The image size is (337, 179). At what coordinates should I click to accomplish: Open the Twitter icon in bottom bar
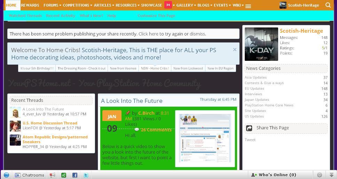click(86, 175)
